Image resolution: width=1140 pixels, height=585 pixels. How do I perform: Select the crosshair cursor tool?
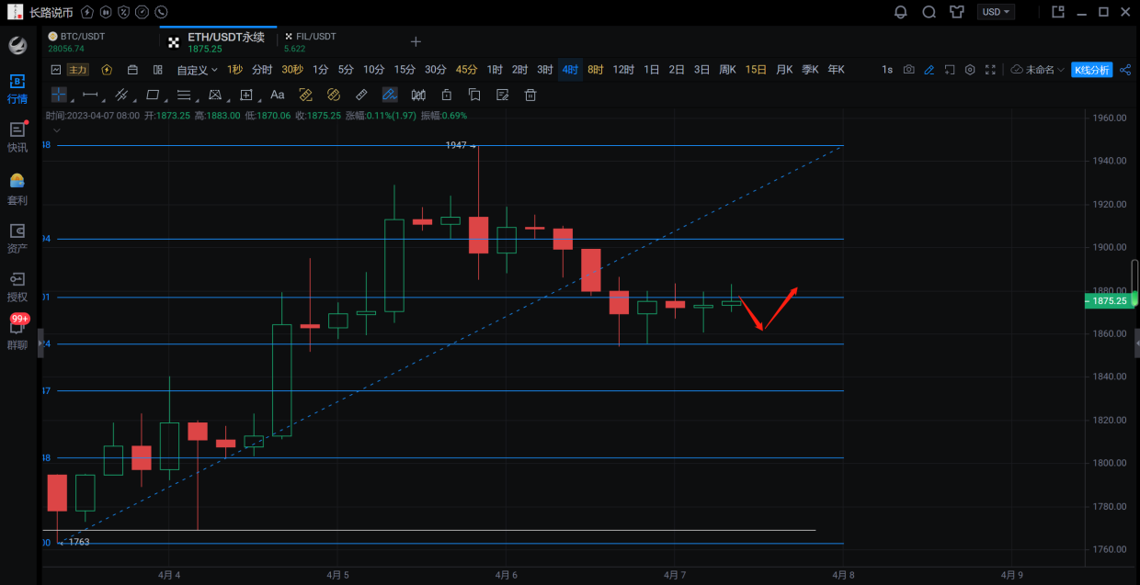pyautogui.click(x=59, y=95)
